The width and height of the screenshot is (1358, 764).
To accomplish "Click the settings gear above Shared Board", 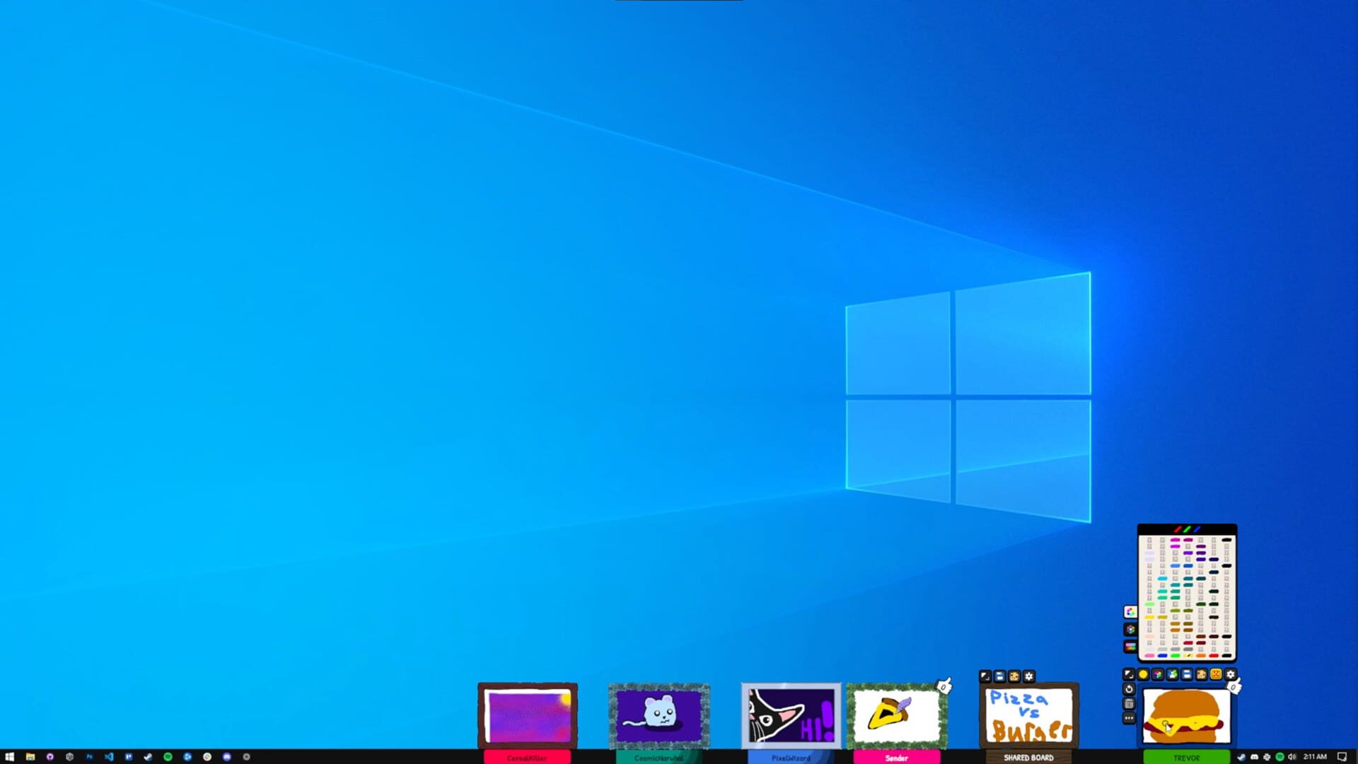I will (x=1029, y=676).
